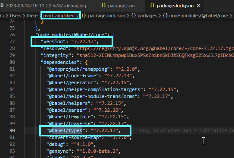This screenshot has height=158, width=234.
Task: Click "@babel/helper-compilation-targets" entry
Action: coord(112,89)
